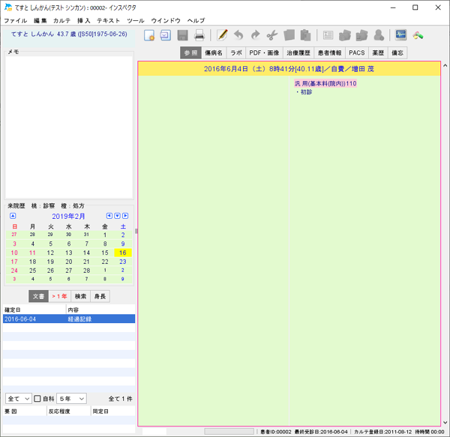
Task: Click the 汎用(基本料(院内))110 stamp
Action: [325, 83]
